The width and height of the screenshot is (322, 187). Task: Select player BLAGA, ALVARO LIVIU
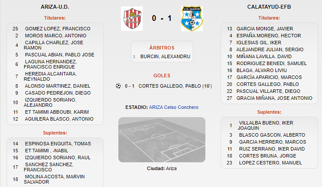tap(262, 70)
